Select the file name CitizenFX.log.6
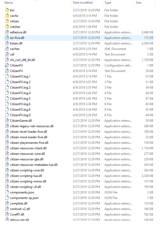160x225 pixels. [20, 104]
